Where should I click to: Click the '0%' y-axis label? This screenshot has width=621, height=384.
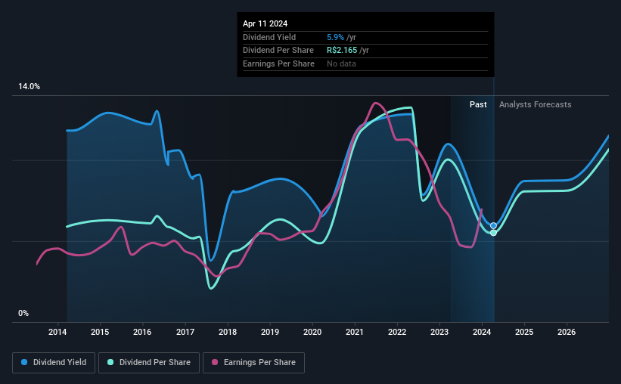pos(23,313)
